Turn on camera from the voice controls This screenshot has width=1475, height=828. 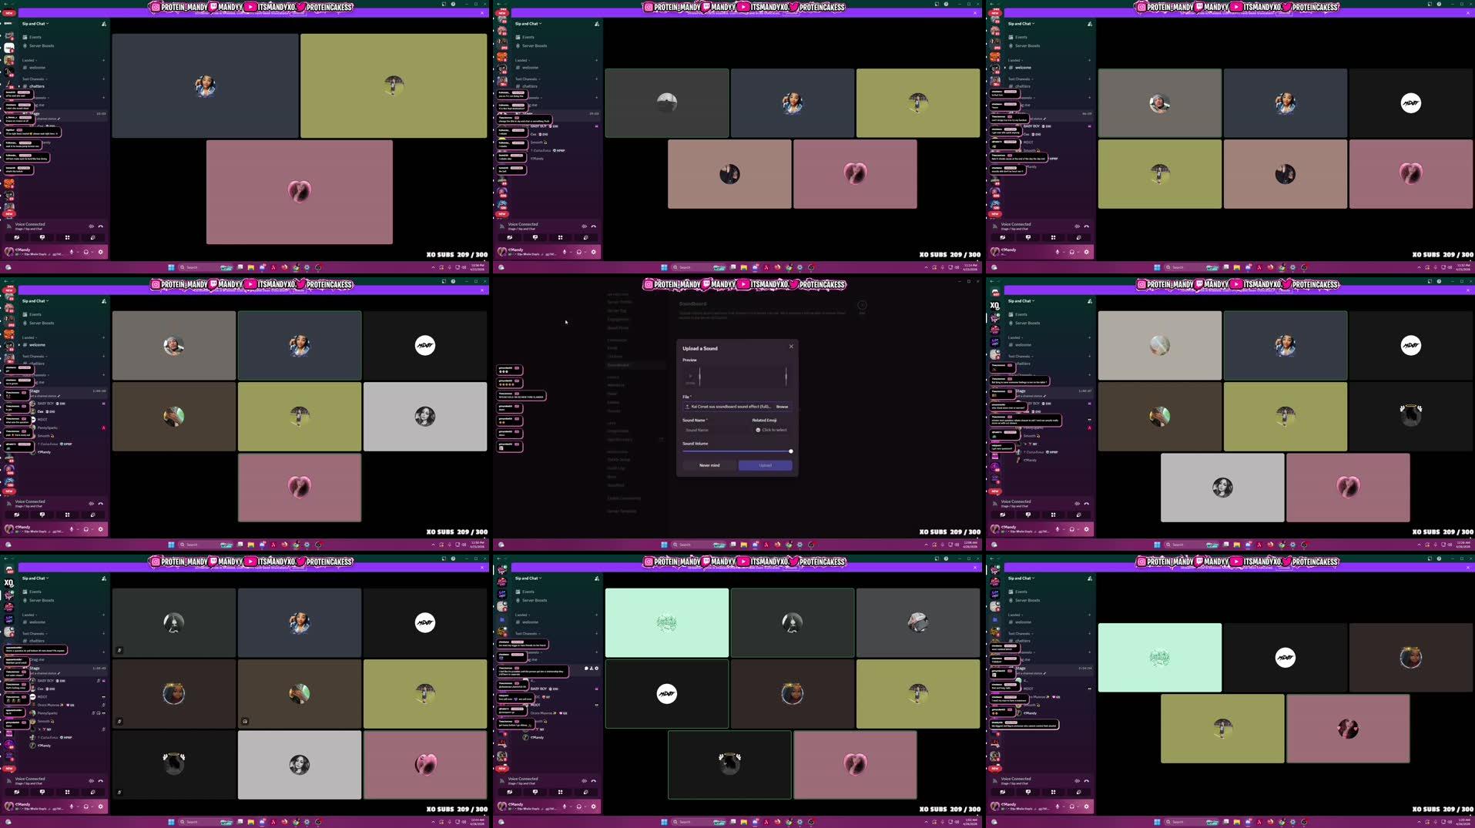pyautogui.click(x=17, y=237)
